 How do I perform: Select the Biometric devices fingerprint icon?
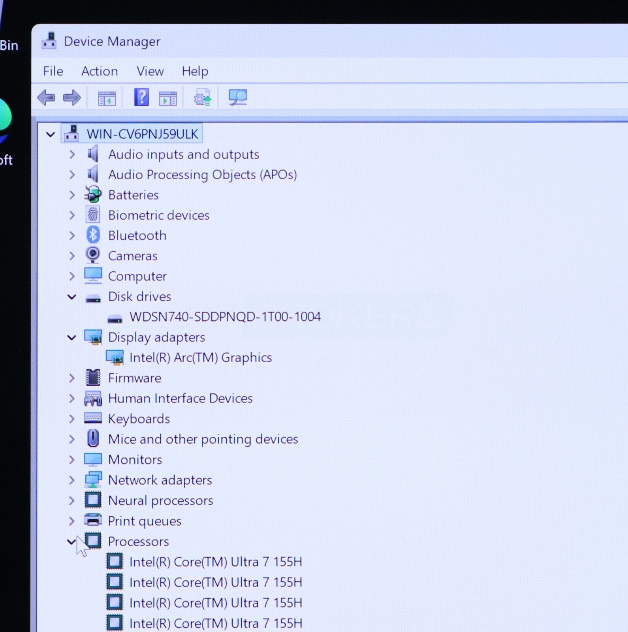pos(93,214)
